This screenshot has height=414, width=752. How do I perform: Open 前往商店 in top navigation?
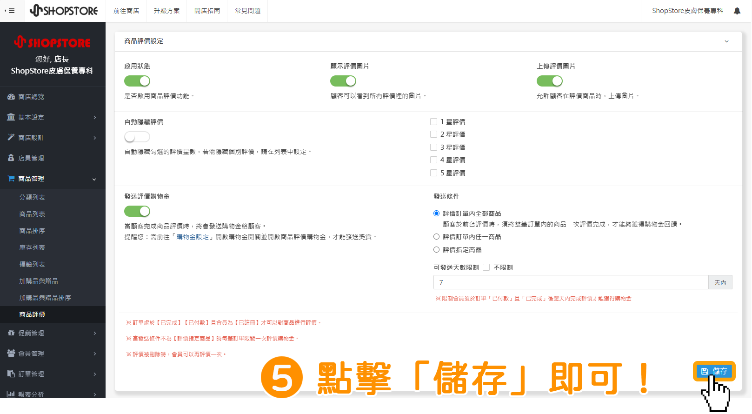126,11
